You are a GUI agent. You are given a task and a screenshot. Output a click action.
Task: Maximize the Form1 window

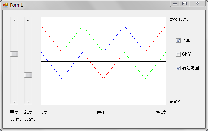point(184,4)
